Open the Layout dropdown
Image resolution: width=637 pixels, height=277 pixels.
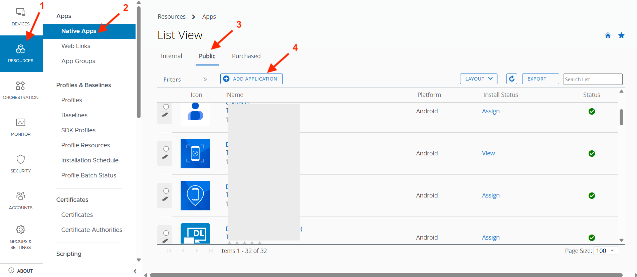tap(478, 79)
